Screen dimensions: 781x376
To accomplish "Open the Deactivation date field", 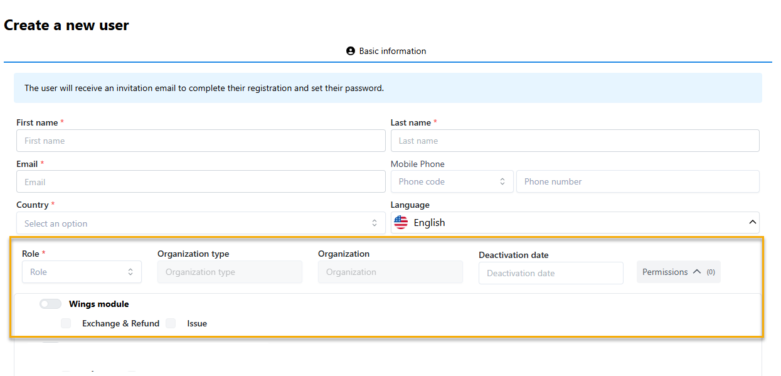I will pos(551,273).
